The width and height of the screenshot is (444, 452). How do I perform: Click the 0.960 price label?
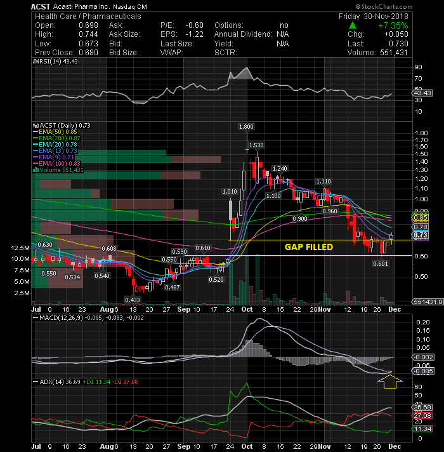(330, 211)
